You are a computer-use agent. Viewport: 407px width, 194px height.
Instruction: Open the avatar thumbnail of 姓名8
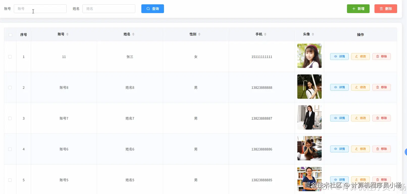tap(309, 87)
